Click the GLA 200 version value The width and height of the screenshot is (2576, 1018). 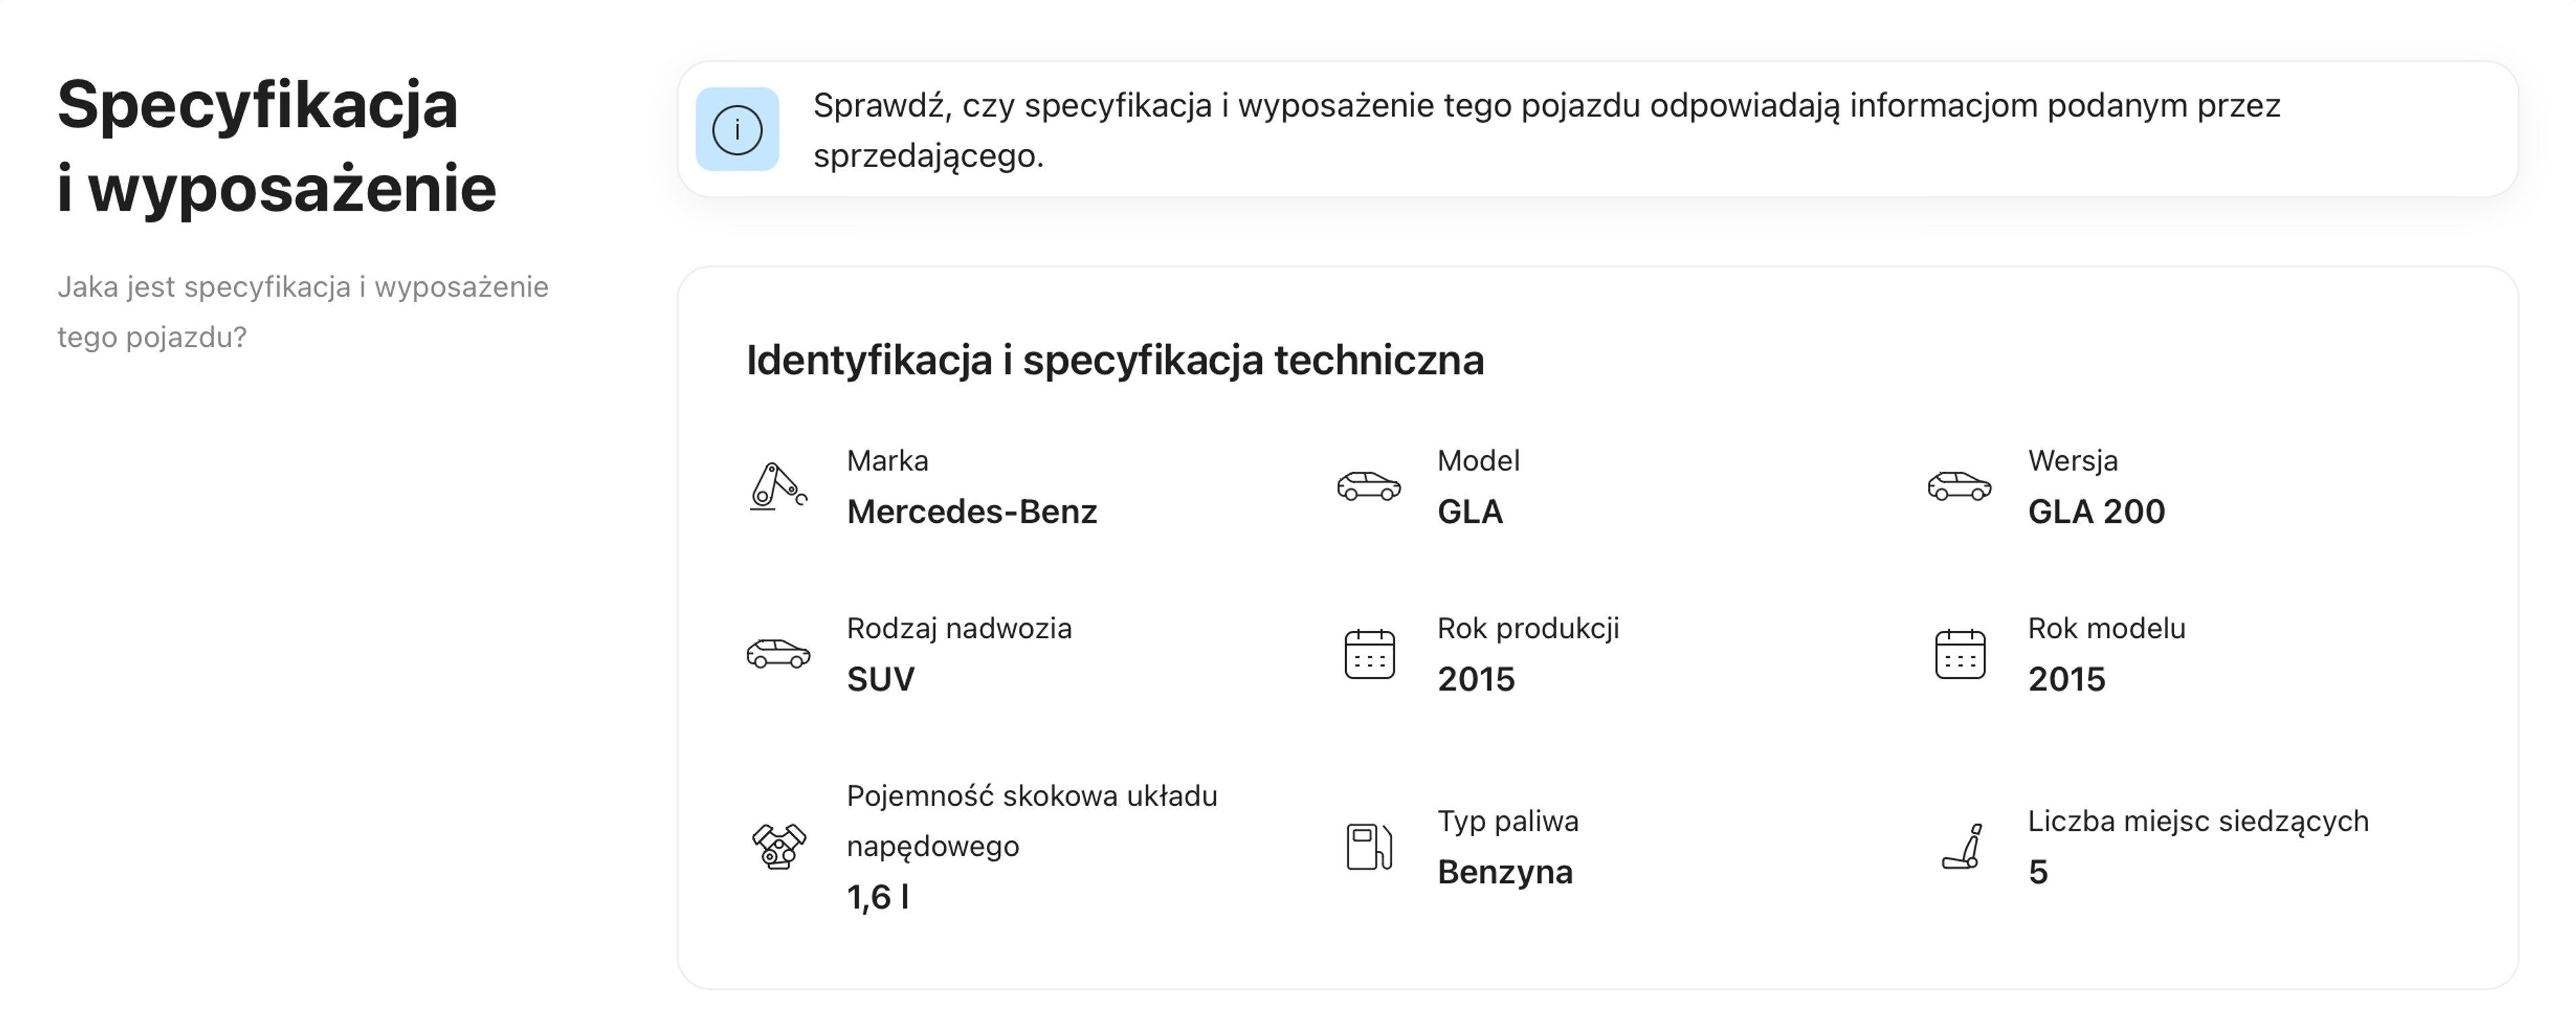pyautogui.click(x=2095, y=512)
